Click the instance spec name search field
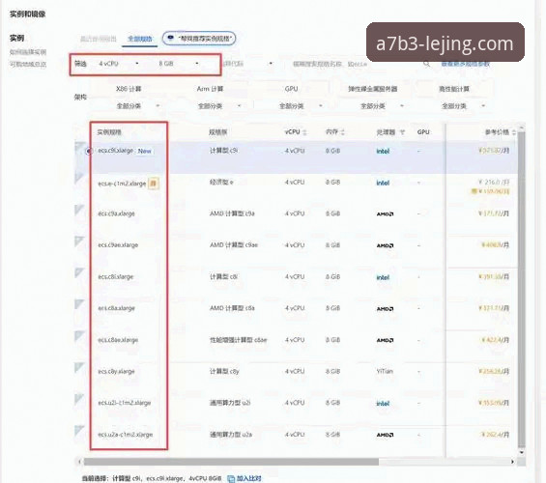Screen dimensions: 546x483 [357, 64]
